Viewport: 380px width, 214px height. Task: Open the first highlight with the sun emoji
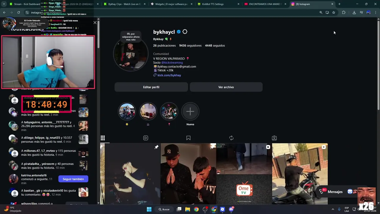(127, 111)
